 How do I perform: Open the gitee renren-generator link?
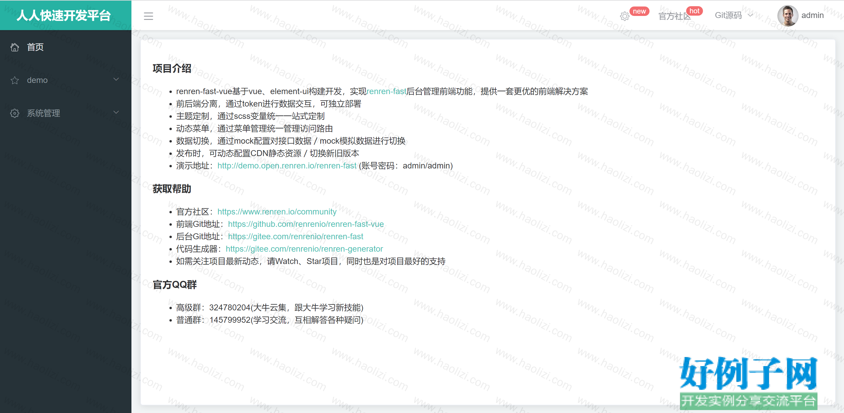pyautogui.click(x=304, y=249)
